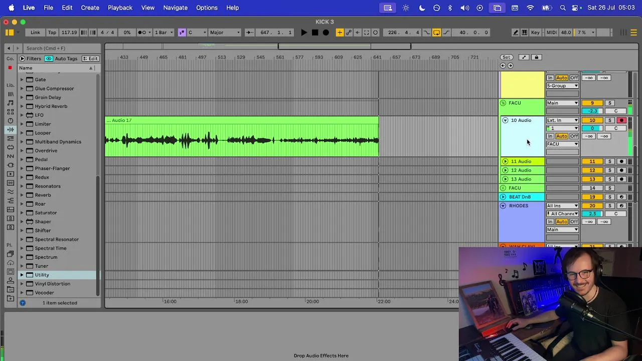642x361 pixels.
Task: Click Re-enable Automation arrow
Action: click(x=358, y=33)
